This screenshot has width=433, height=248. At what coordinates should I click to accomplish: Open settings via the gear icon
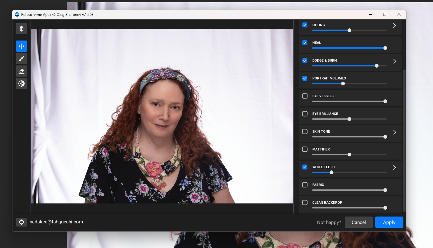[x=22, y=222]
